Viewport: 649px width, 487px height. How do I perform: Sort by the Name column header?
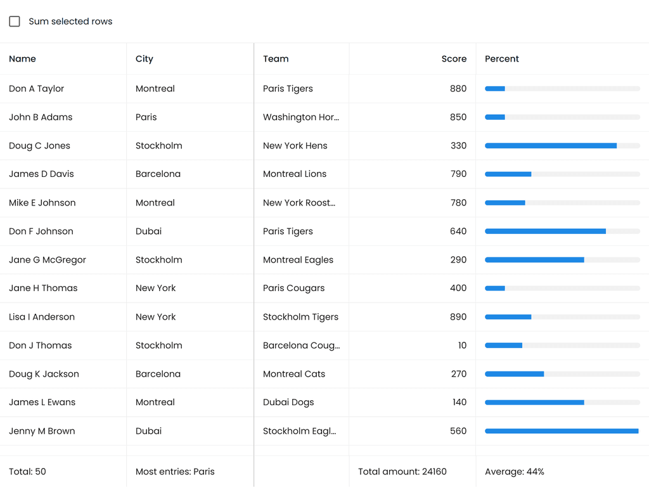coord(23,59)
